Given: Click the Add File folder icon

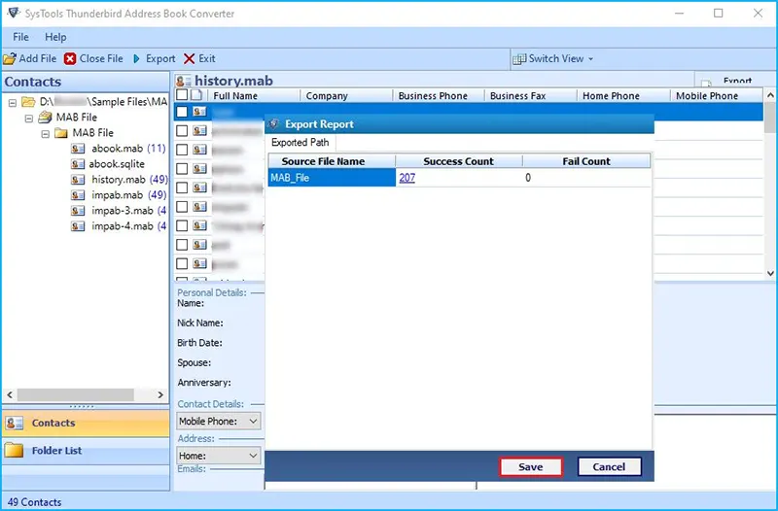Looking at the screenshot, I should pos(10,58).
